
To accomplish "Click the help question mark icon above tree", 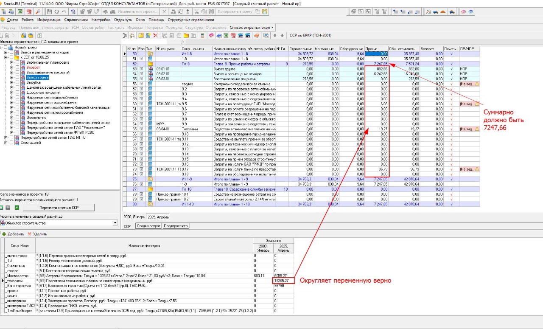I will tap(39, 35).
